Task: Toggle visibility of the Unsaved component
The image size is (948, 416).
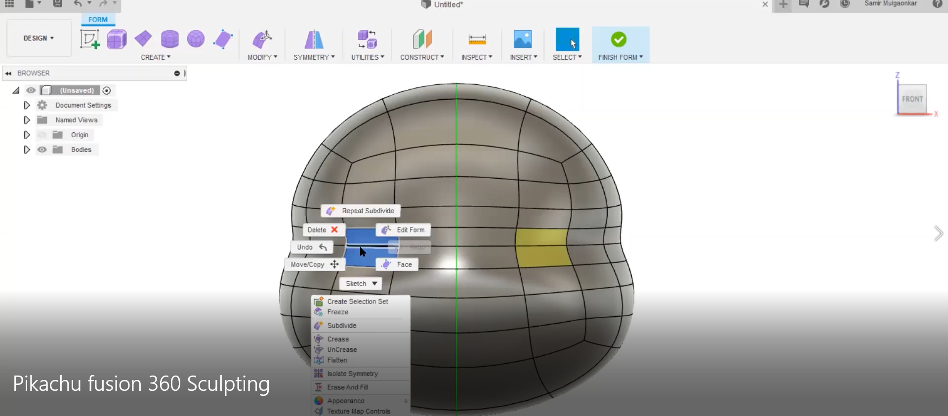Action: pyautogui.click(x=31, y=90)
